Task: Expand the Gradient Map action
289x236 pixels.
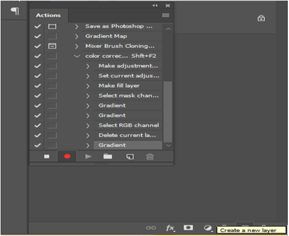Action: [x=77, y=36]
